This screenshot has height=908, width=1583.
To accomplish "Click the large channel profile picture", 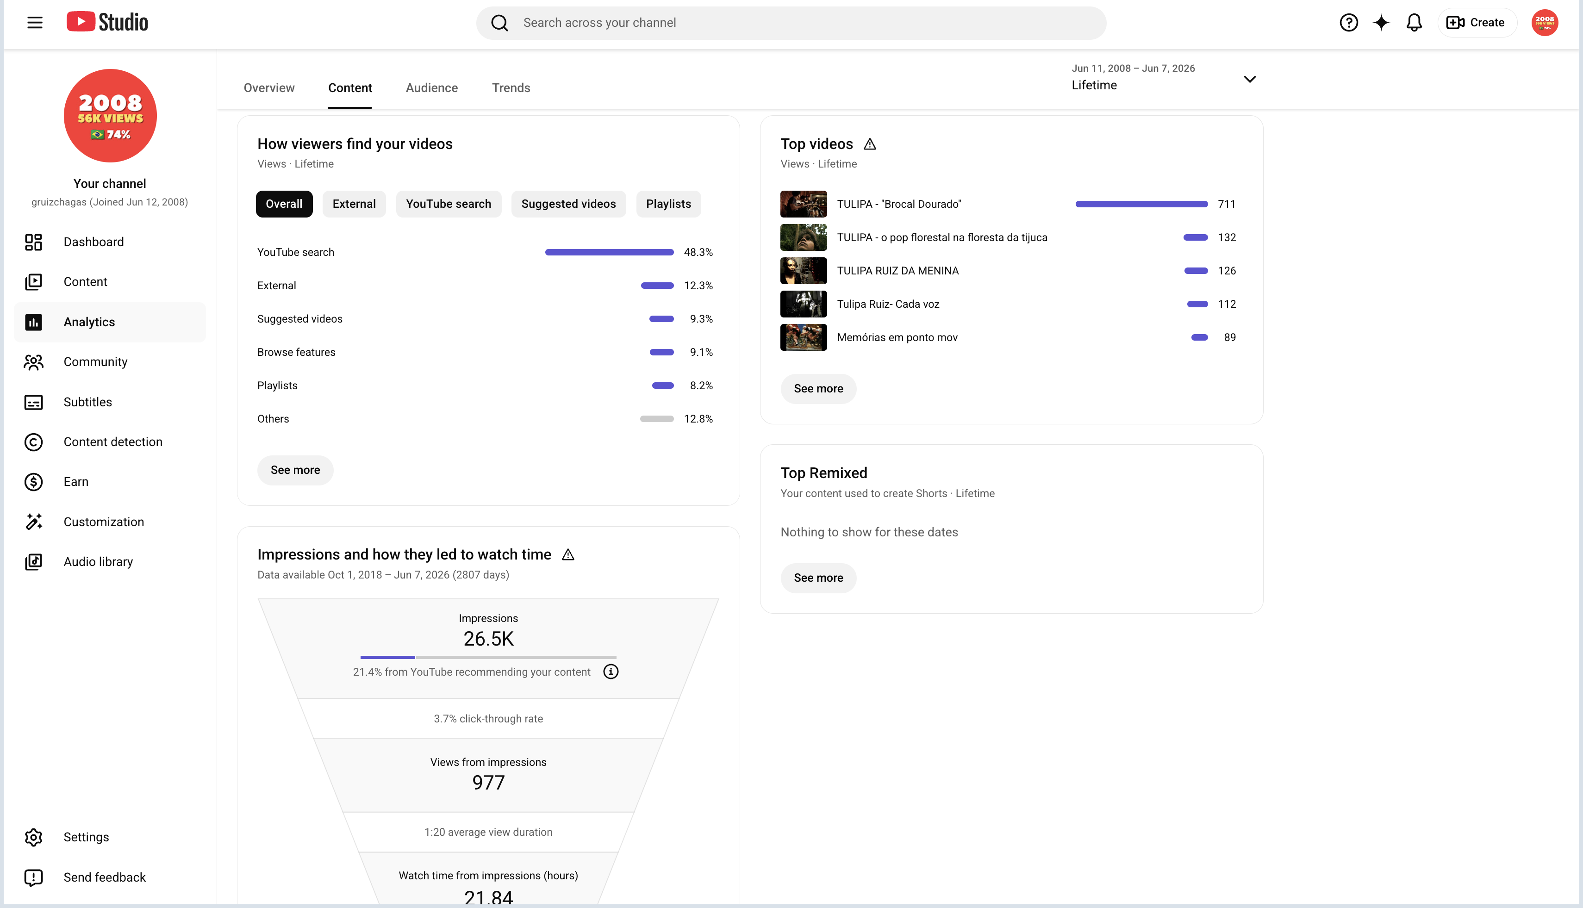I will pos(111,116).
